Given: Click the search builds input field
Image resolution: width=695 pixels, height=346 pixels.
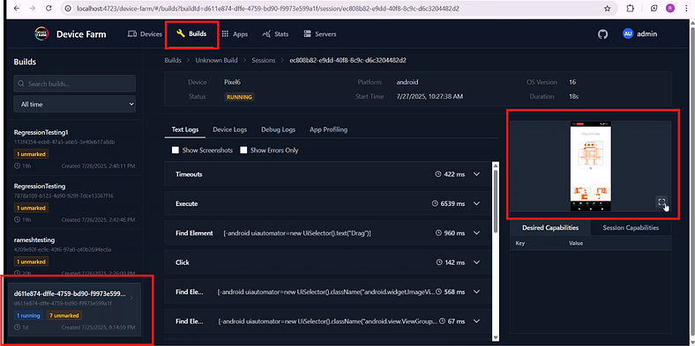Looking at the screenshot, I should tap(74, 84).
